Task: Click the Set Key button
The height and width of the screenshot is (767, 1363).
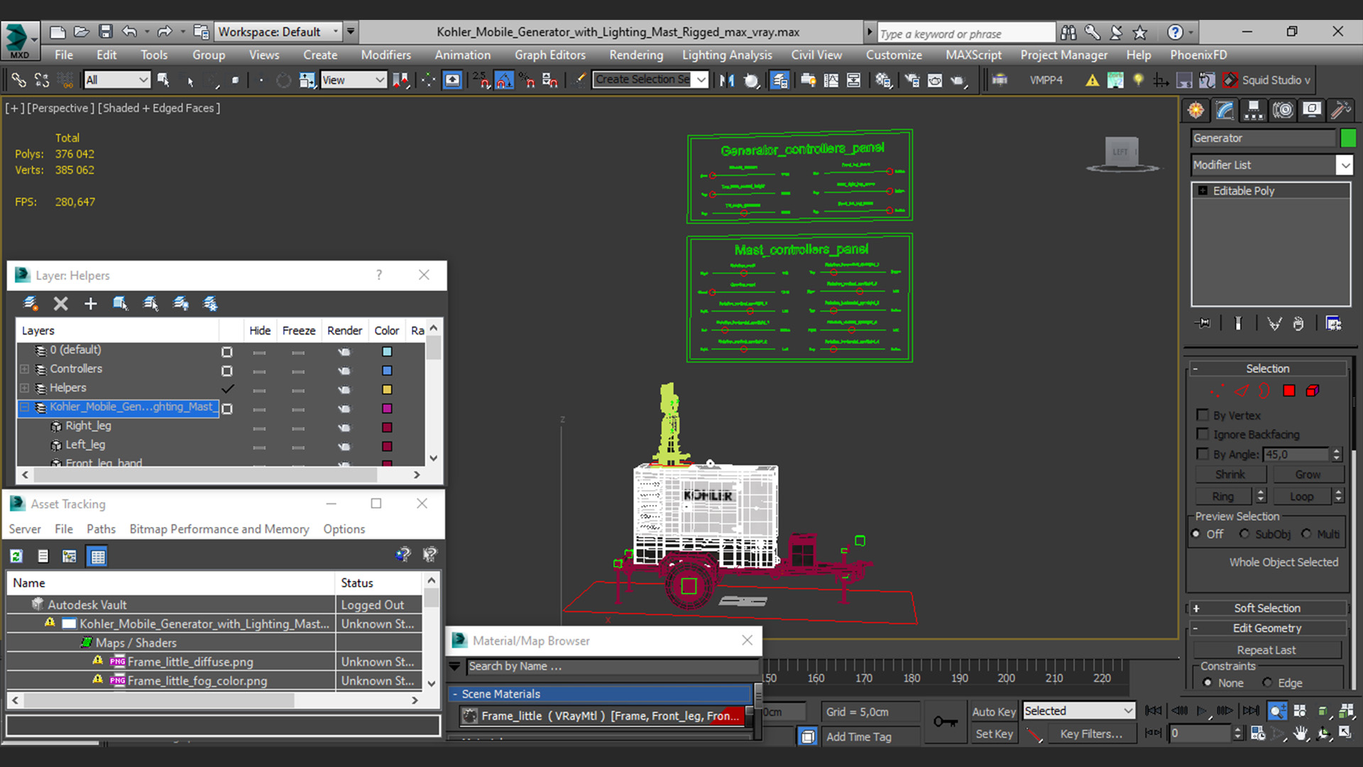Action: click(994, 734)
